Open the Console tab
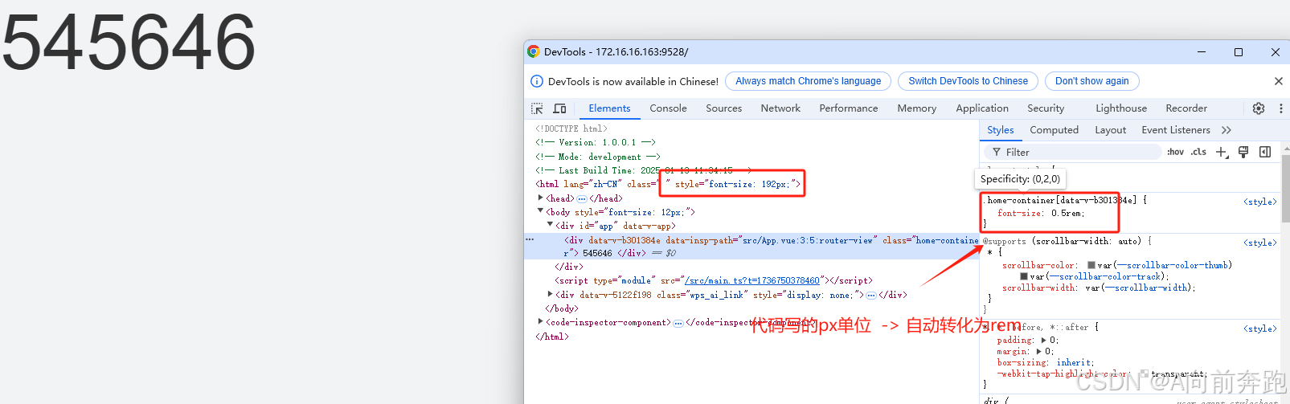 click(x=668, y=108)
